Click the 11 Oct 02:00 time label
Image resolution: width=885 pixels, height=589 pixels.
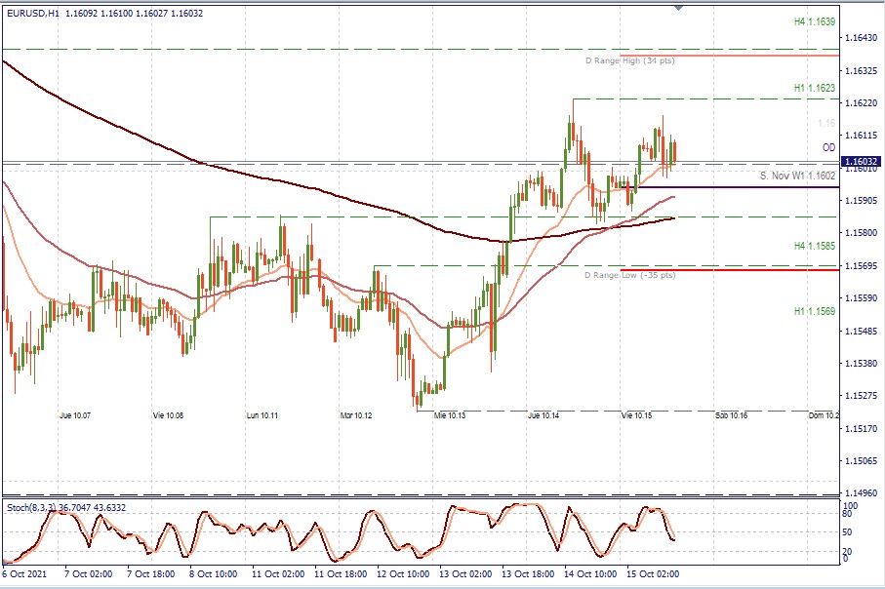coord(278,574)
